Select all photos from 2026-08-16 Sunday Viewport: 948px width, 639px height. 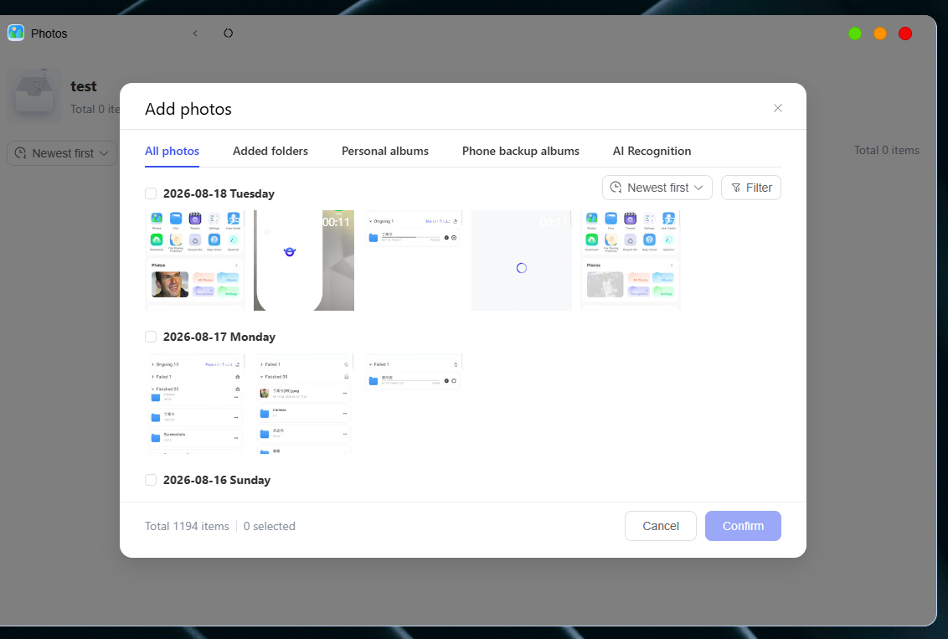pyautogui.click(x=151, y=480)
